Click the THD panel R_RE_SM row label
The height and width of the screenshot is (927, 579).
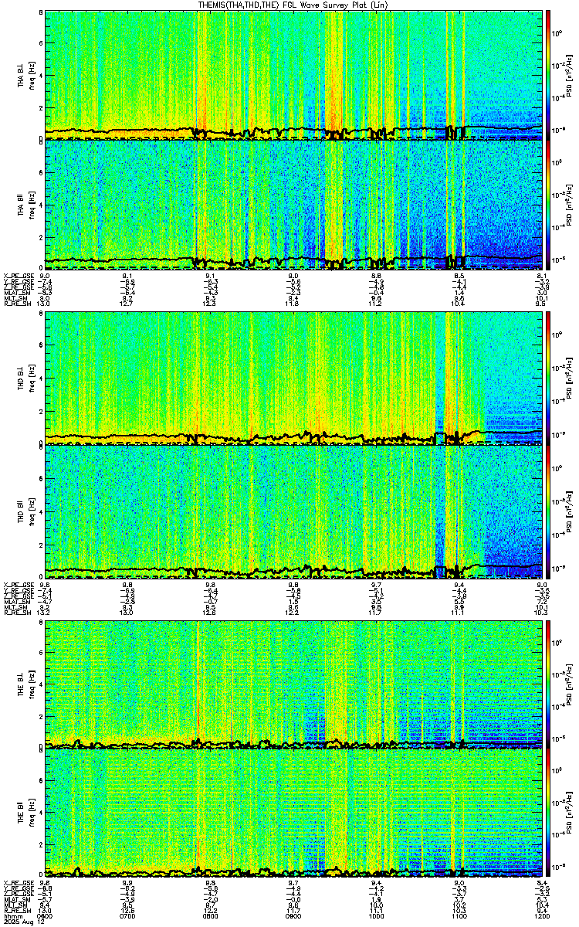[x=17, y=613]
